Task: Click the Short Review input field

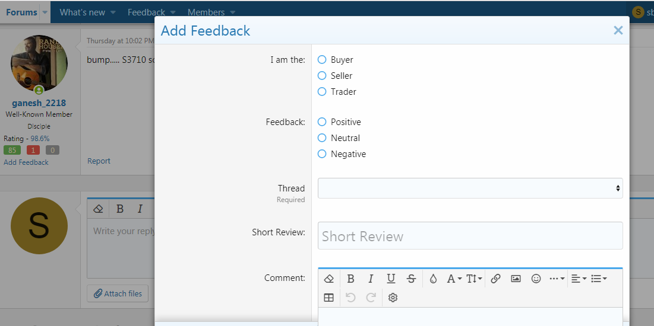Action: [x=470, y=236]
